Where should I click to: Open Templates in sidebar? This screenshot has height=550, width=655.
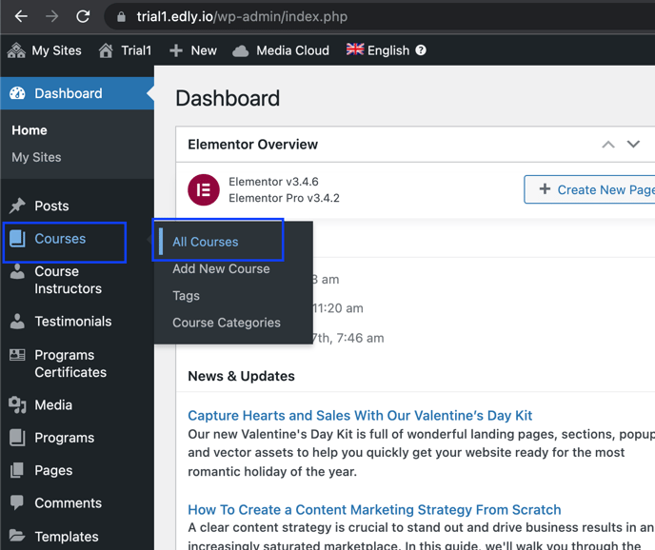[x=67, y=537]
